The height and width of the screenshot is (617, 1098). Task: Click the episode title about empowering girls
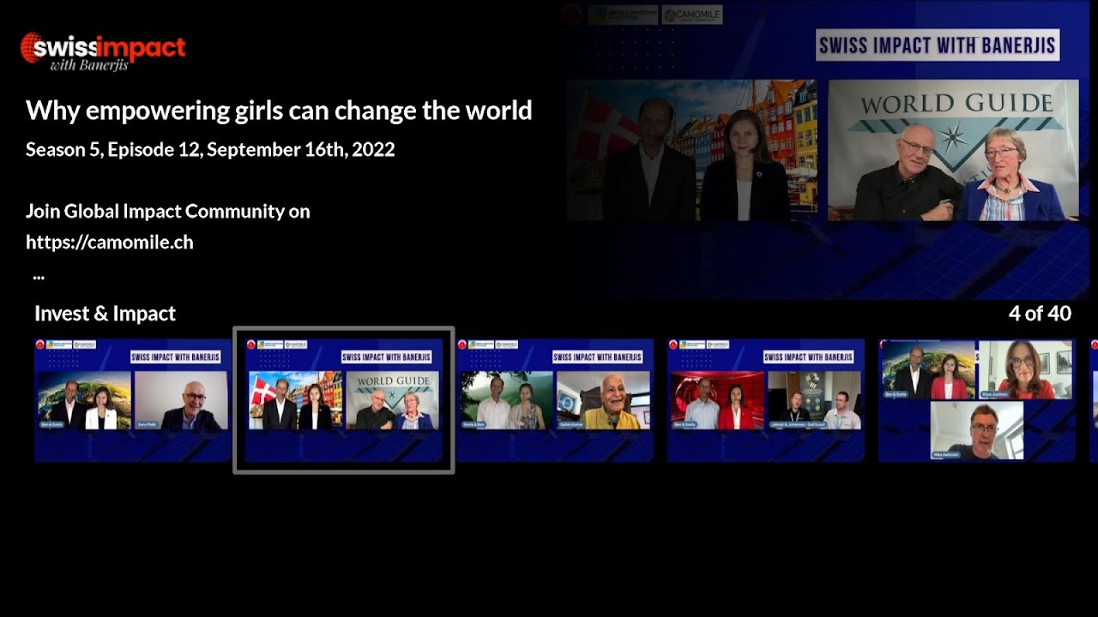[x=279, y=111]
